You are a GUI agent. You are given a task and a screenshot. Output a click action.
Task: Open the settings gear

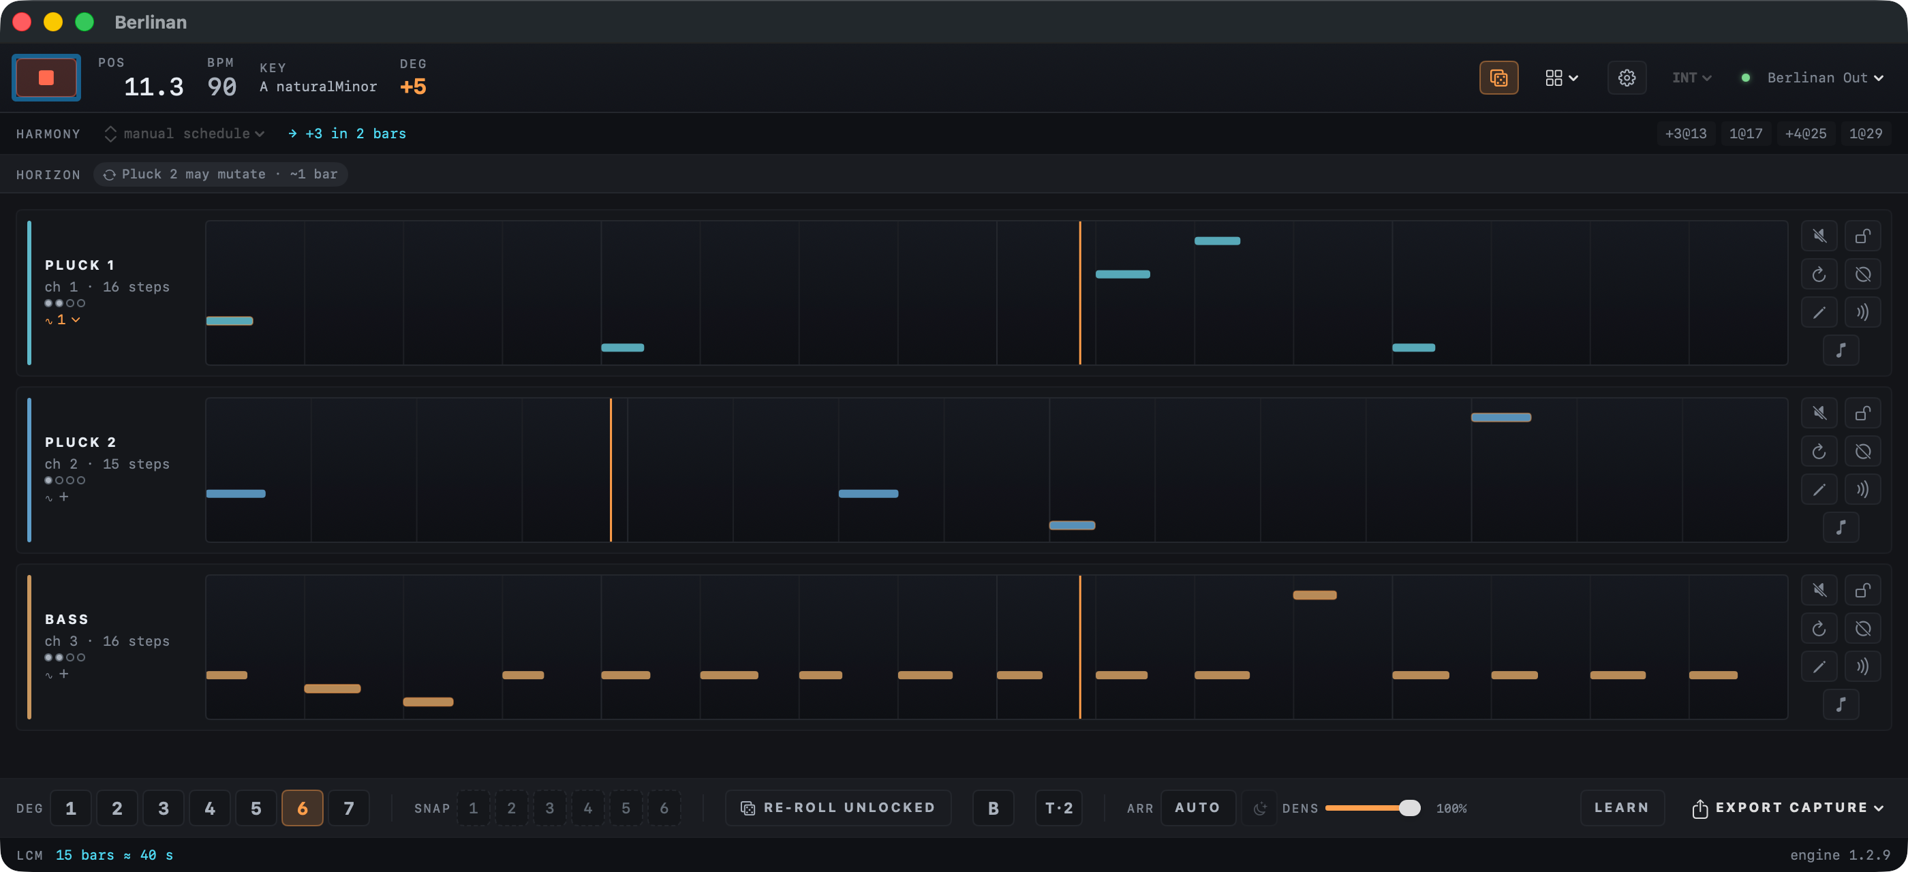pos(1626,78)
